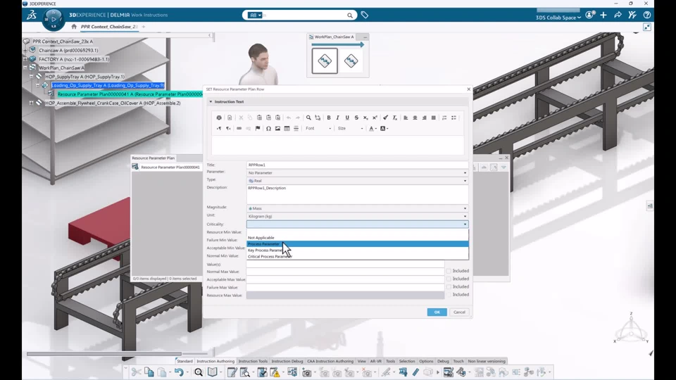Toggle superscript in the editor toolbar

coord(375,118)
